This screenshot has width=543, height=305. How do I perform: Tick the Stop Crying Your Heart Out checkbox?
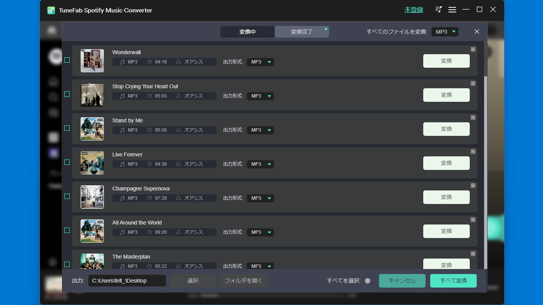67,94
